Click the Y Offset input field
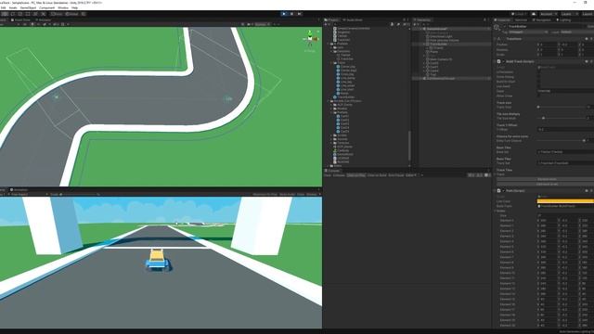Image resolution: width=594 pixels, height=334 pixels. 565,130
